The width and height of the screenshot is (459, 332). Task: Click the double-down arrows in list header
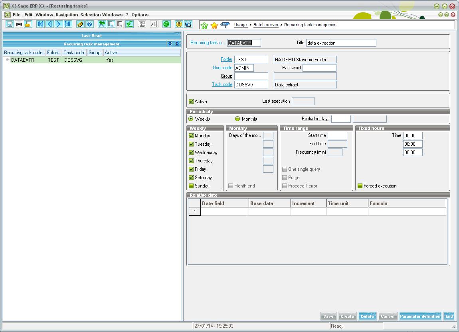click(170, 44)
